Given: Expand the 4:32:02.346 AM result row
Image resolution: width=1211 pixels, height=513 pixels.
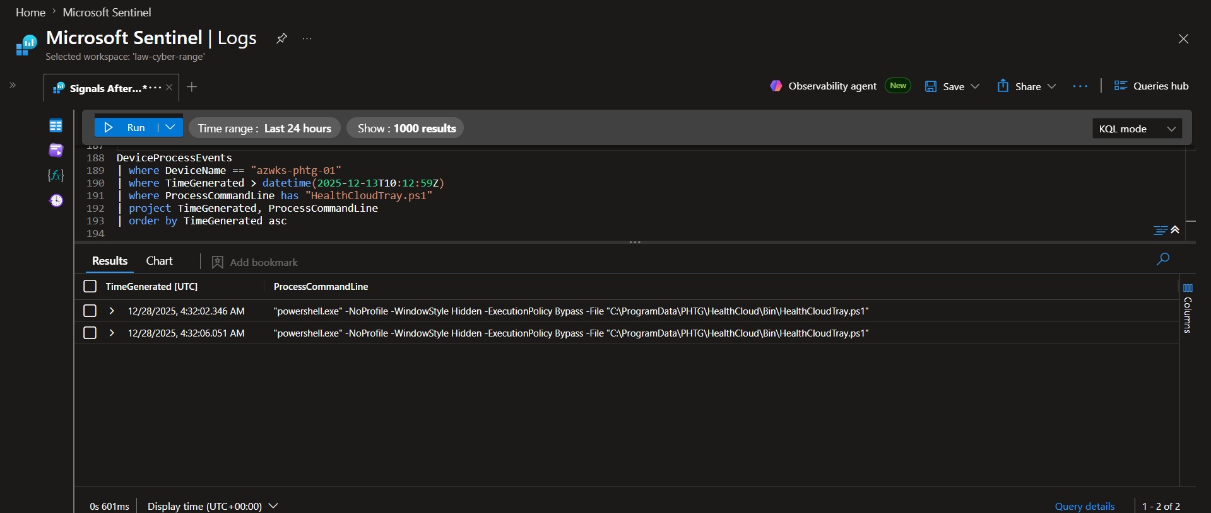Looking at the screenshot, I should coord(112,311).
